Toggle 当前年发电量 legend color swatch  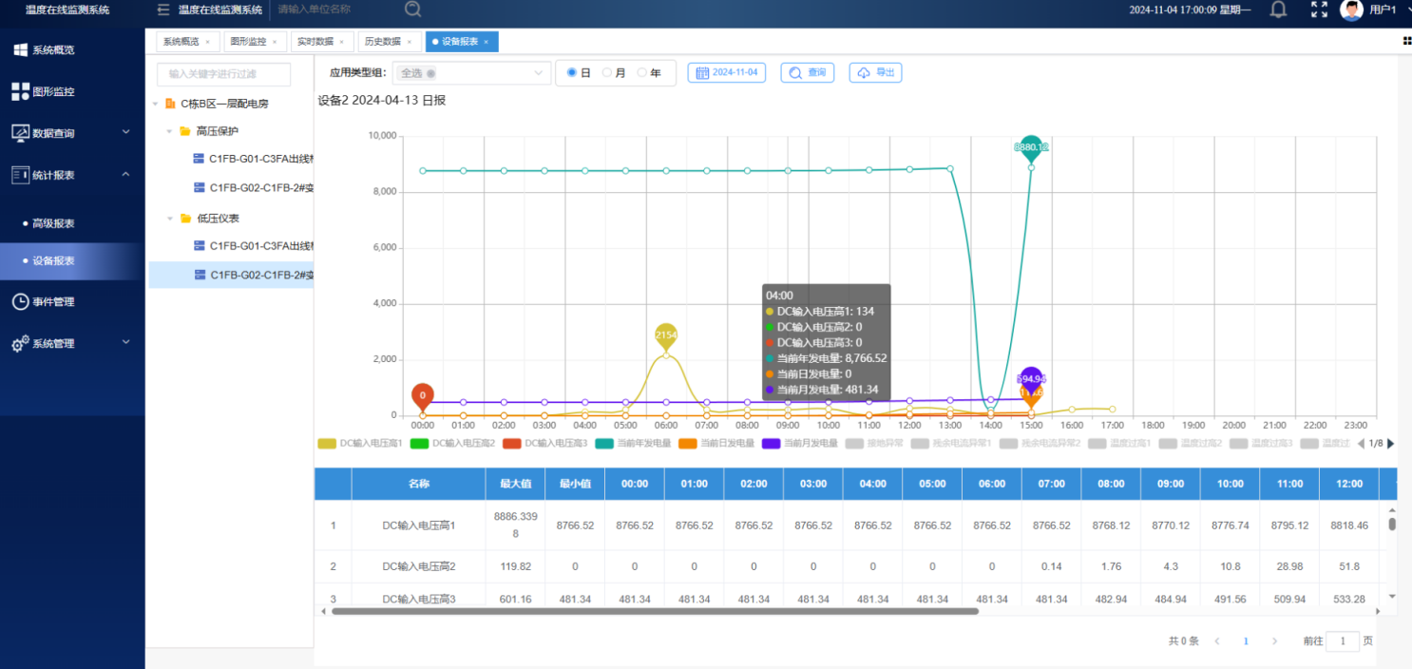coord(604,444)
